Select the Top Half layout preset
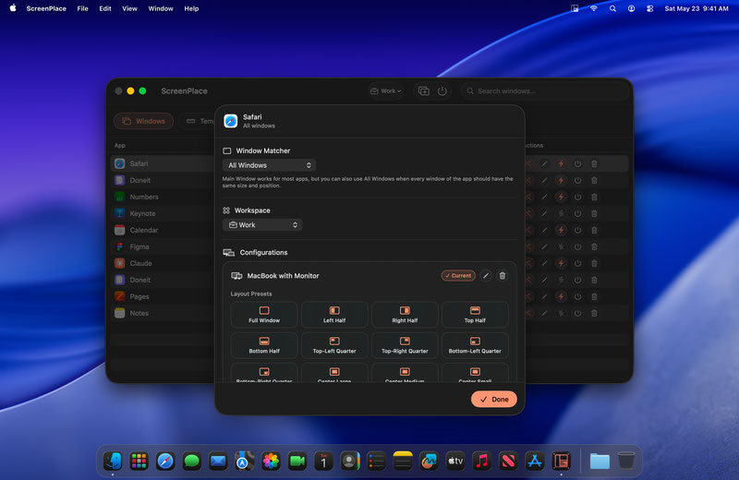Viewport: 739px width, 480px height. click(475, 315)
